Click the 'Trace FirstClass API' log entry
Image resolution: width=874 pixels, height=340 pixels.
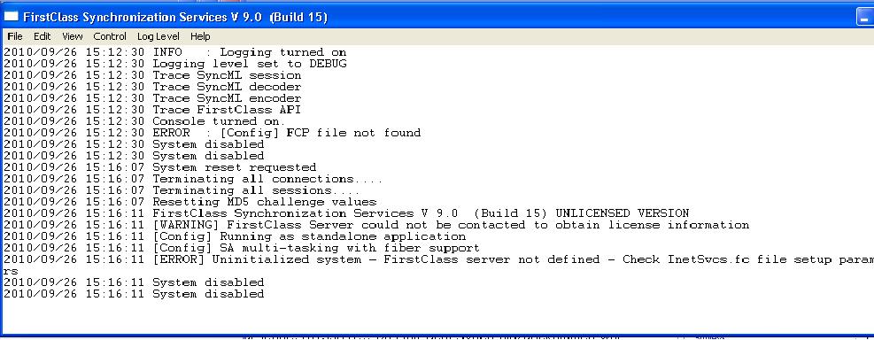tap(152, 110)
